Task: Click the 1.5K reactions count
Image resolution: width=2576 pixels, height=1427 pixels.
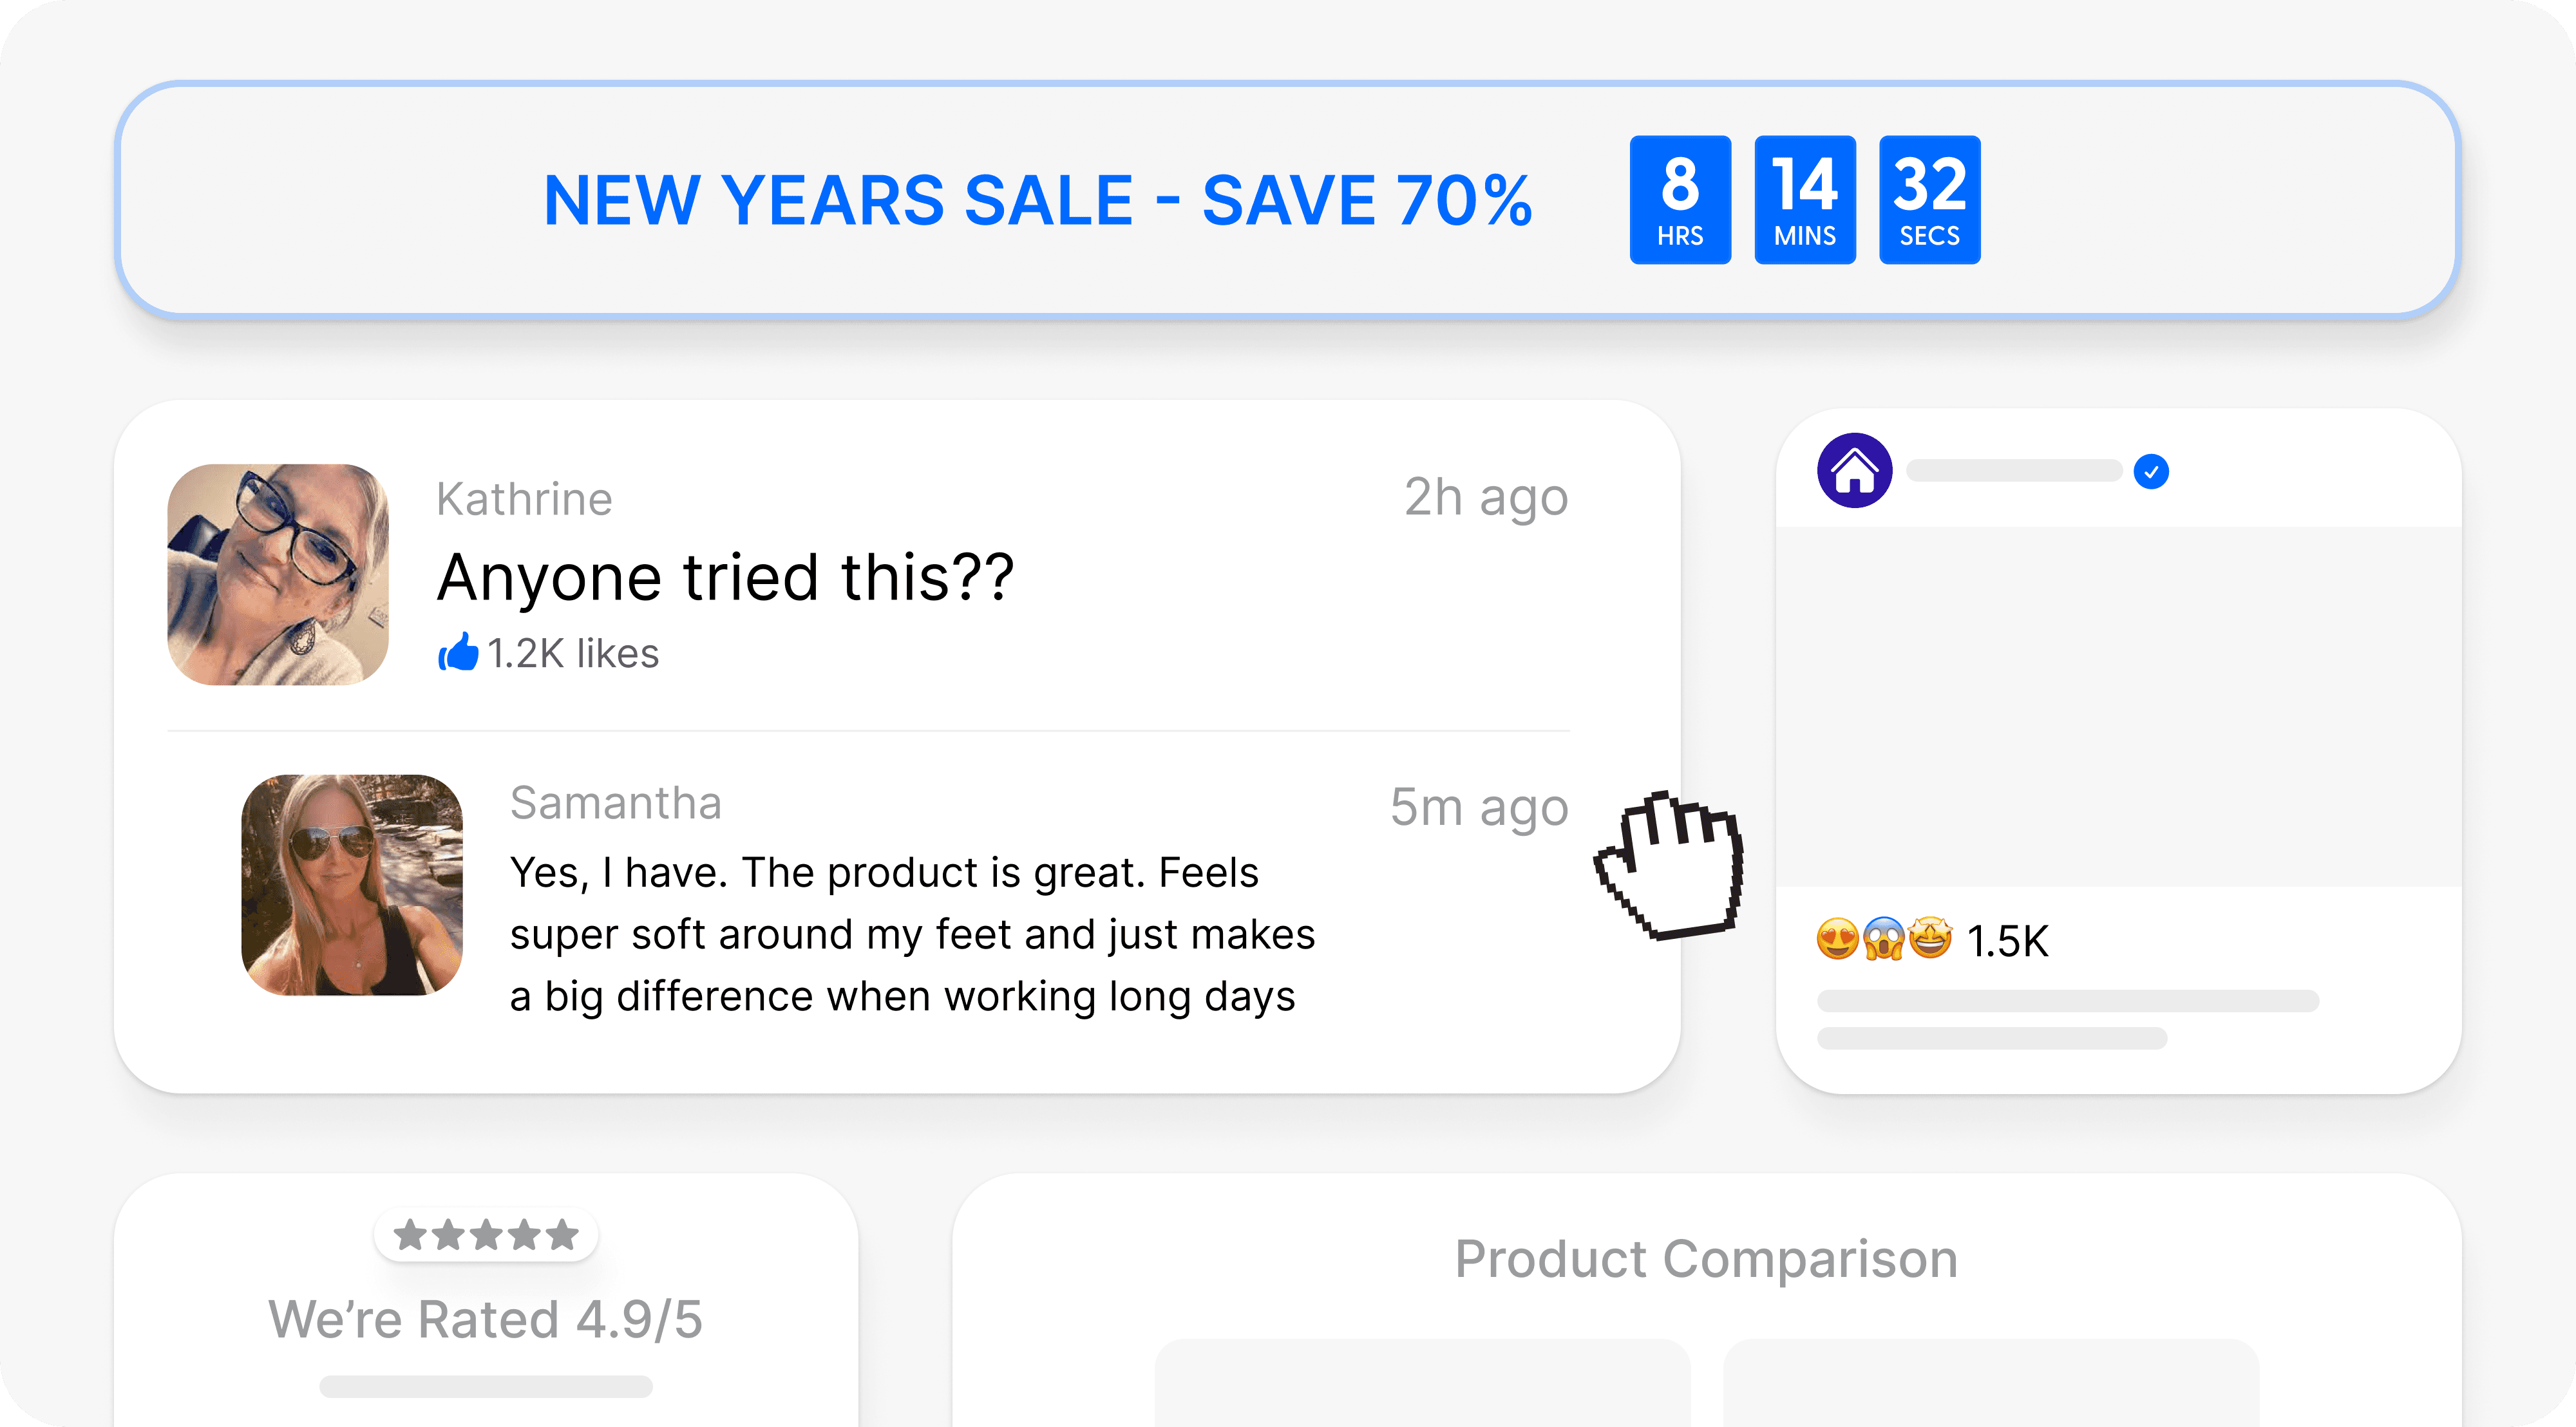Action: [2007, 941]
